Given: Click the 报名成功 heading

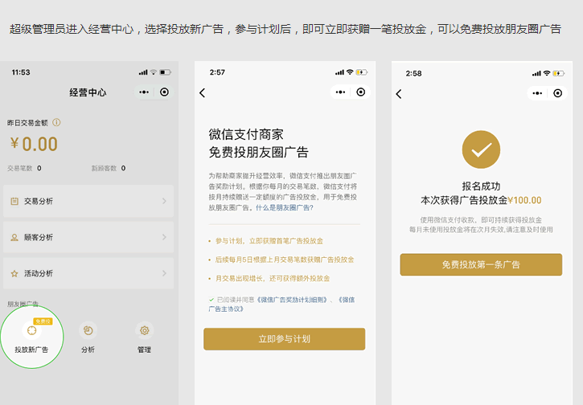Looking at the screenshot, I should click(481, 186).
